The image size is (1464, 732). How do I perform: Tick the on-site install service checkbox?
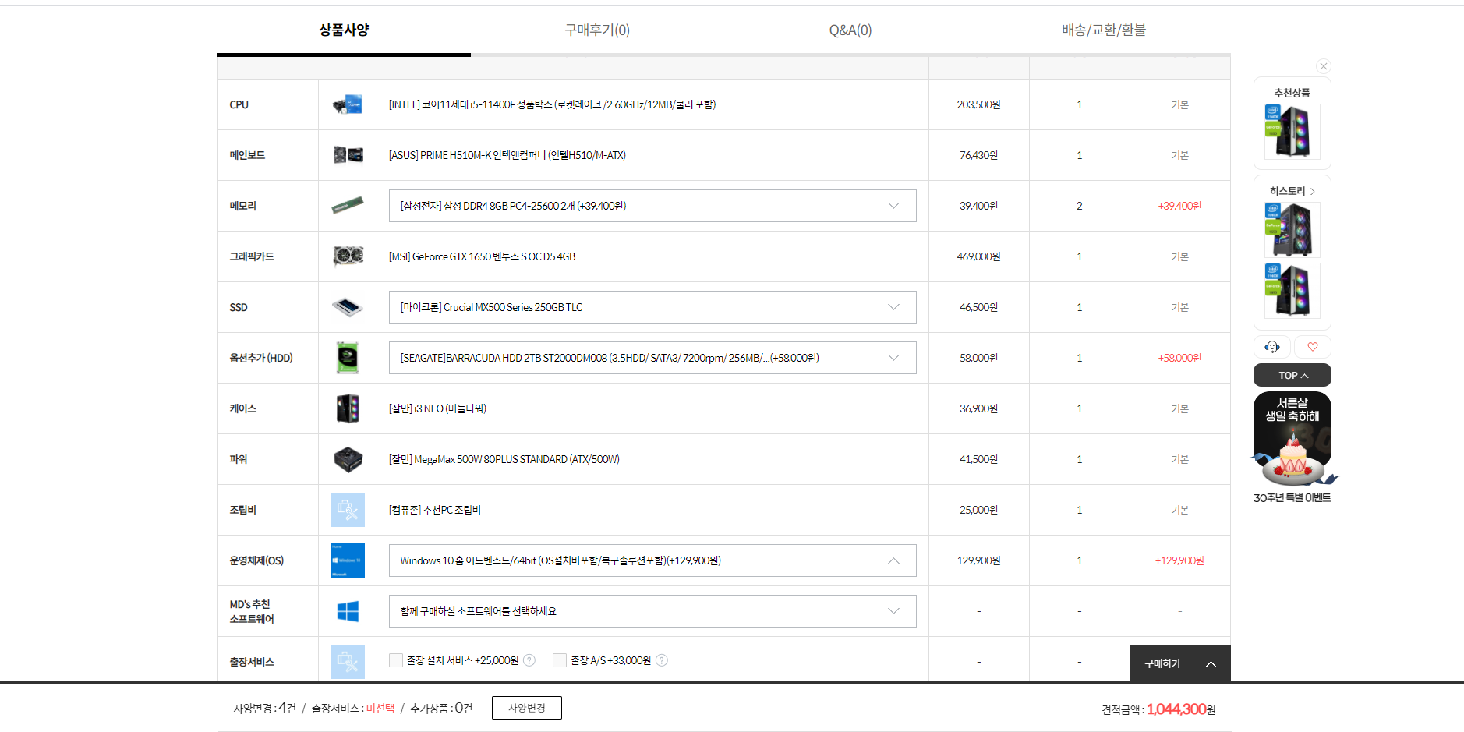tap(396, 660)
